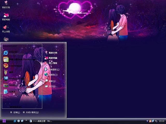Open the 网上邻居 desktop icon
The height and width of the screenshot is (124, 166).
click(x=6, y=29)
